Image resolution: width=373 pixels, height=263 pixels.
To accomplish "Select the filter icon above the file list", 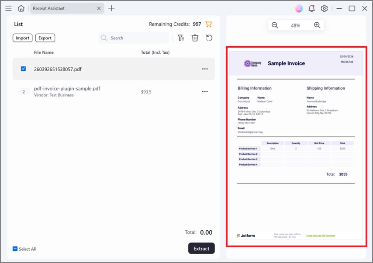I will tap(181, 38).
